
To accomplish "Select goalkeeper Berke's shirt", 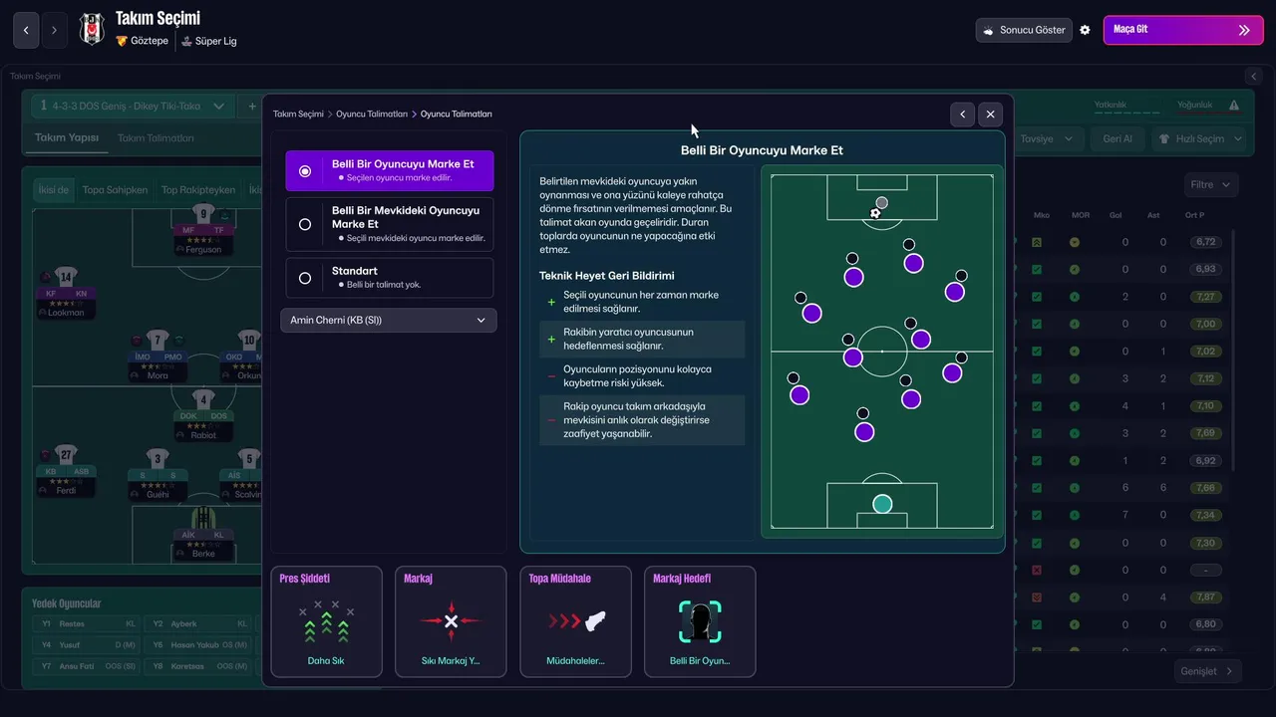I will (x=203, y=518).
